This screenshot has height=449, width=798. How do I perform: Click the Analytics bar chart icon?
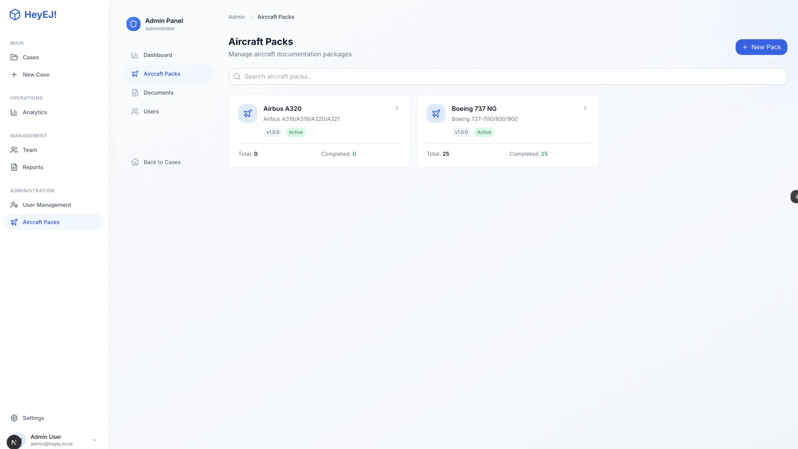click(x=14, y=112)
